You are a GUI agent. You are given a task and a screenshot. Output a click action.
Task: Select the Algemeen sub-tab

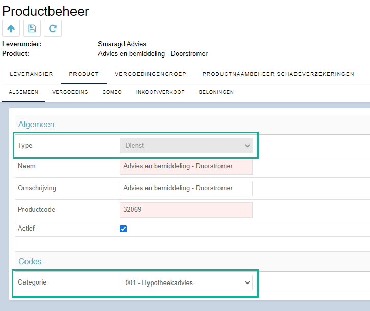coord(23,92)
